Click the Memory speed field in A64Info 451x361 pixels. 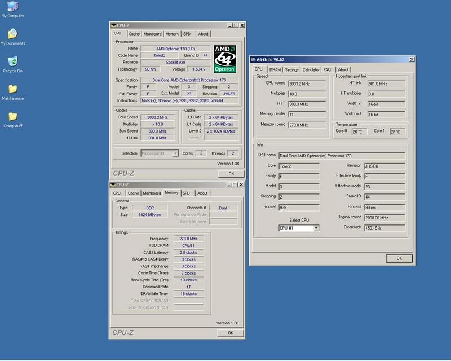pos(307,125)
